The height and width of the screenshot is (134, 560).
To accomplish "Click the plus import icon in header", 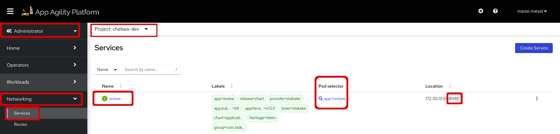I will point(481,11).
